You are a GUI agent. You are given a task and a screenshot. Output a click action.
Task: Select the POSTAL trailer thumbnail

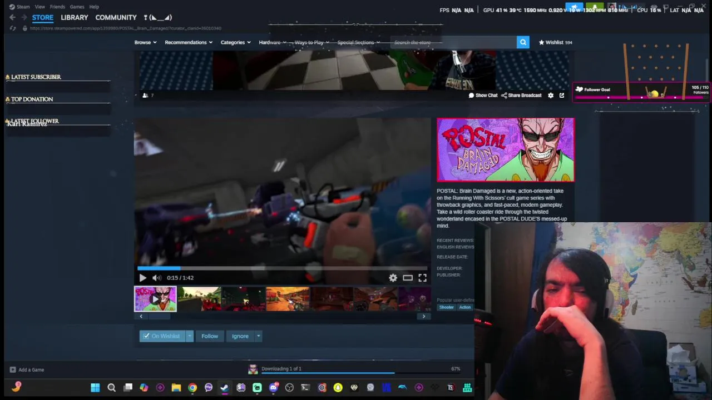point(155,299)
